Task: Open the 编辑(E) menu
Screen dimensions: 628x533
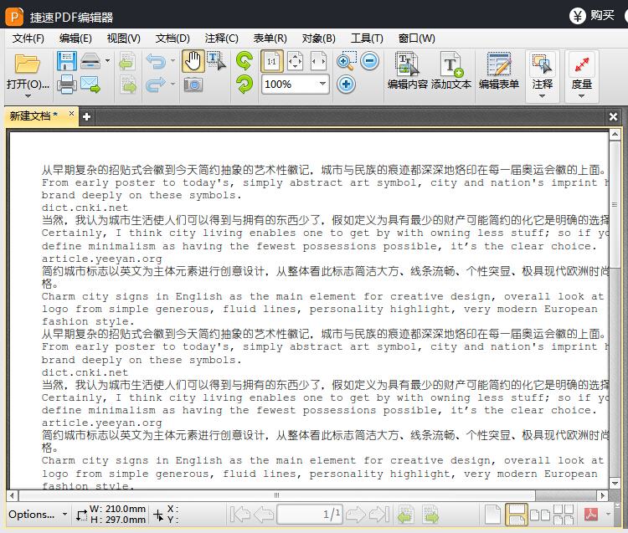Action: [75, 38]
